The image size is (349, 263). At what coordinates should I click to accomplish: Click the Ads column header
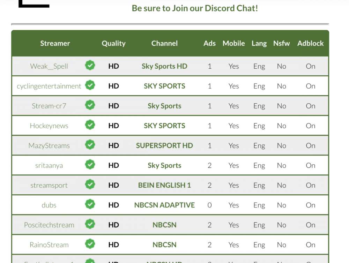(x=209, y=43)
